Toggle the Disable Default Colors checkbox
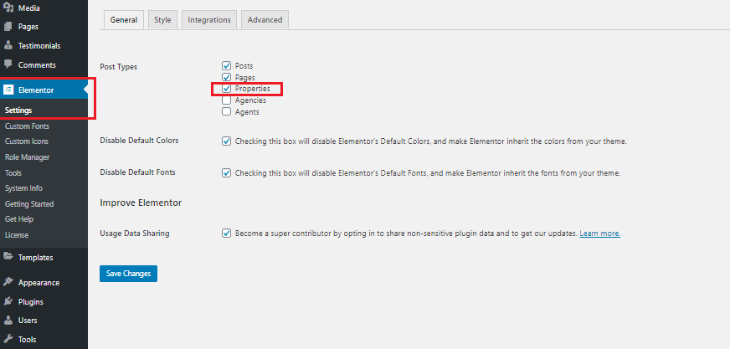 (227, 141)
